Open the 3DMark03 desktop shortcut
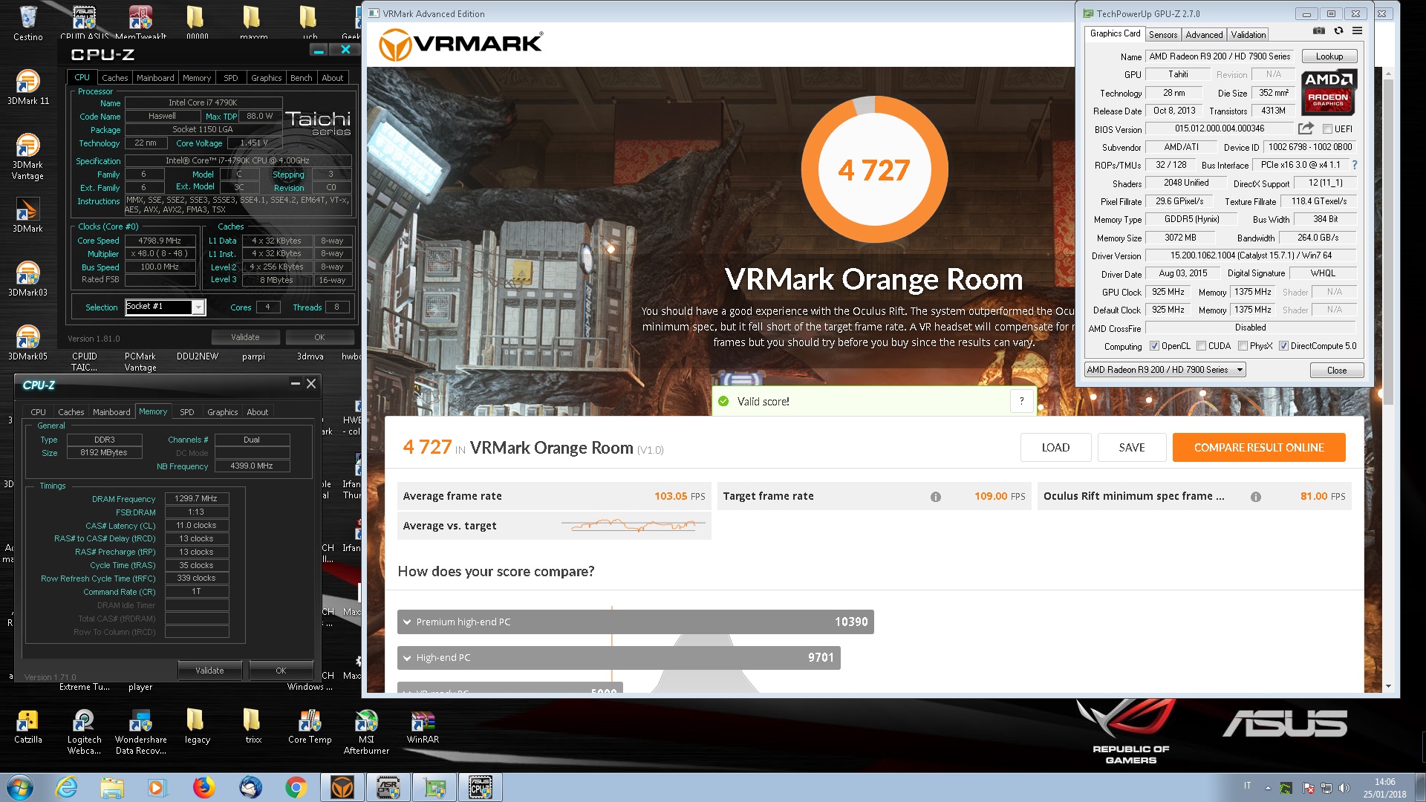The image size is (1426, 802). tap(28, 278)
